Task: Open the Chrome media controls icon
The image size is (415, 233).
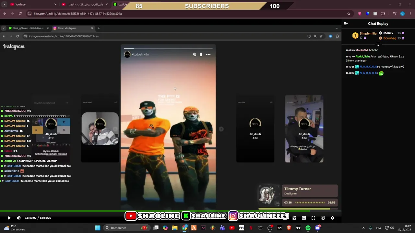Action: 395,14
